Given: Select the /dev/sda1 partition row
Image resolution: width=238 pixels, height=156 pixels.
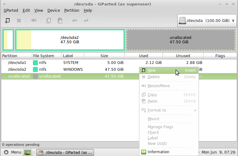Looking at the screenshot, I should click(x=119, y=63).
